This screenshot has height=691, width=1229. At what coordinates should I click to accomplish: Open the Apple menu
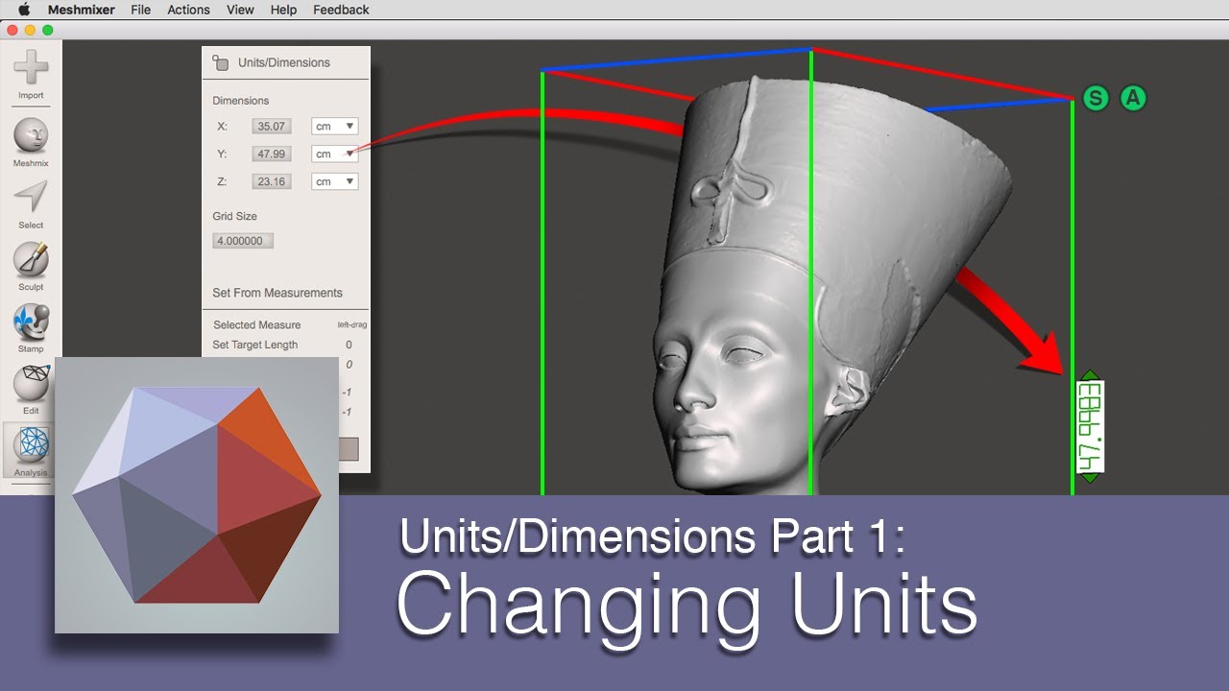click(24, 10)
